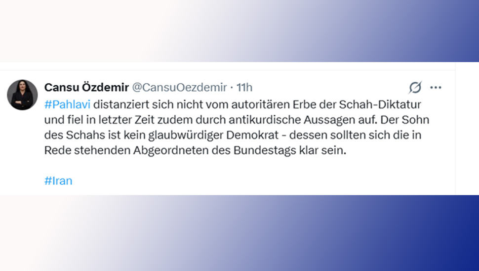Click the 11h post timestamp
Screen dimensions: 479x271
pyautogui.click(x=244, y=88)
